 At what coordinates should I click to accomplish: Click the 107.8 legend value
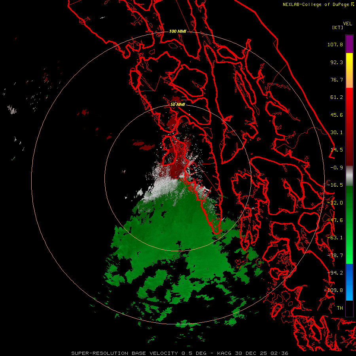[335, 44]
